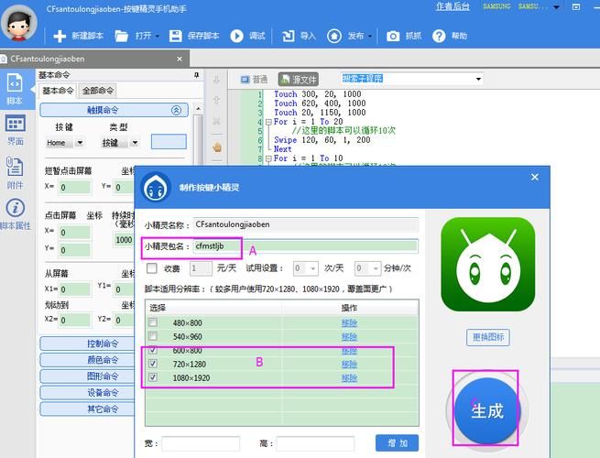Switch editor to 源文件 view

coord(299,79)
